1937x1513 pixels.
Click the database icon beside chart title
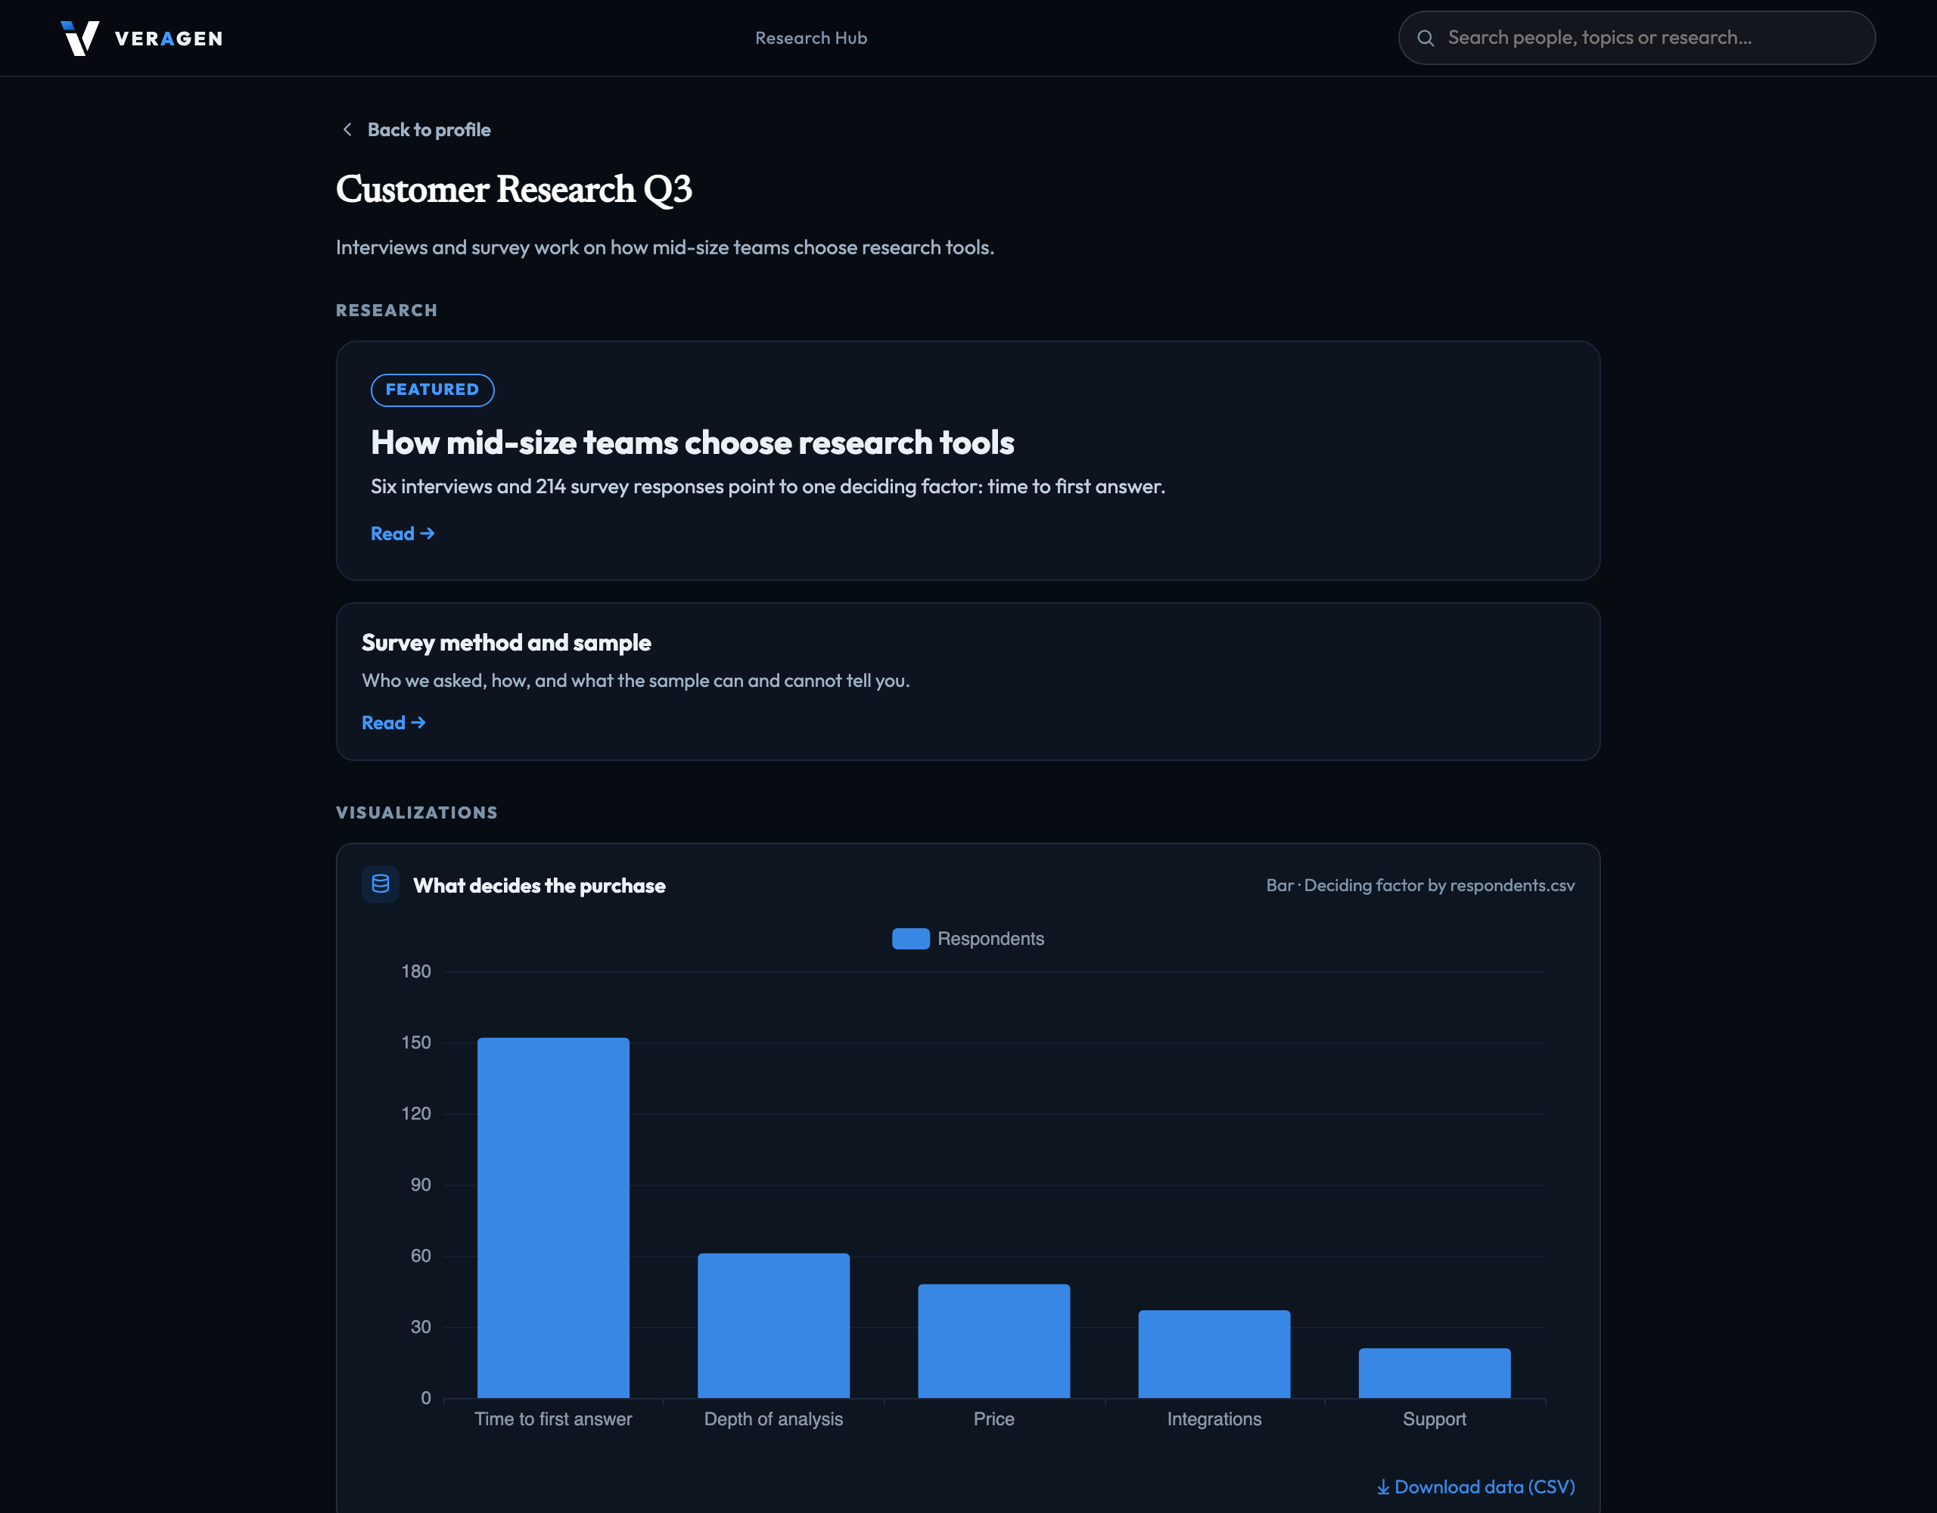[381, 884]
